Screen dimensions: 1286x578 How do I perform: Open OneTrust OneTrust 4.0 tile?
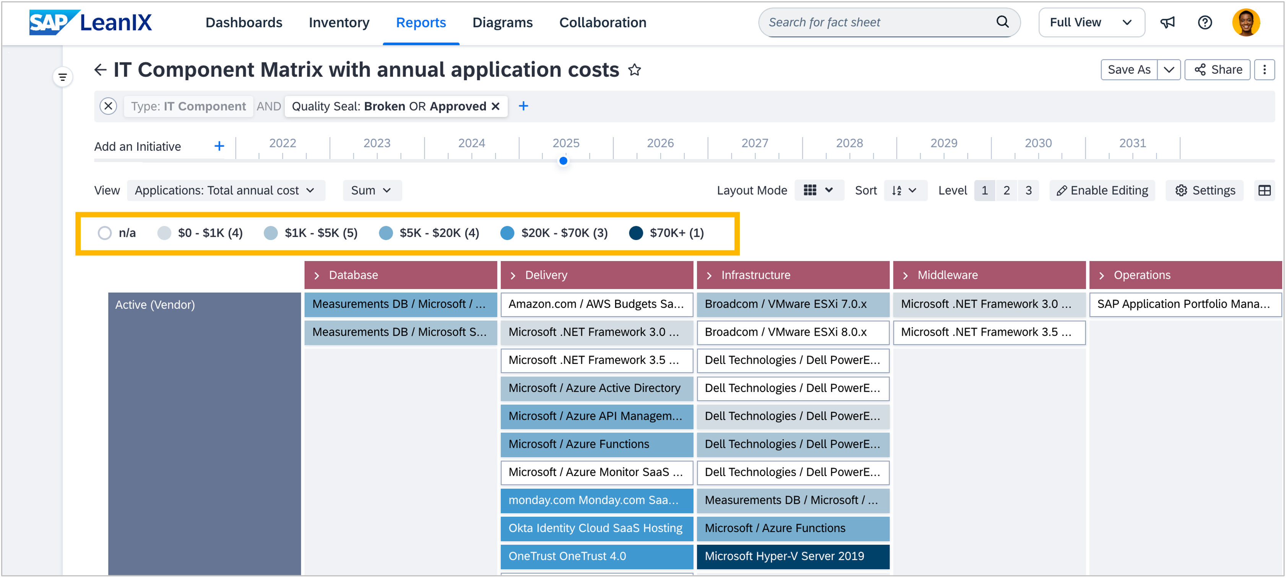(x=597, y=556)
